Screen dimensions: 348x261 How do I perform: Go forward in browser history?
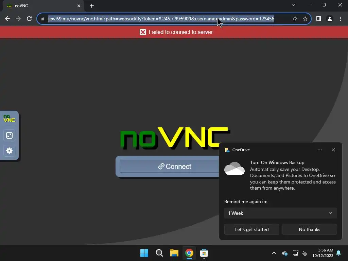(x=18, y=19)
